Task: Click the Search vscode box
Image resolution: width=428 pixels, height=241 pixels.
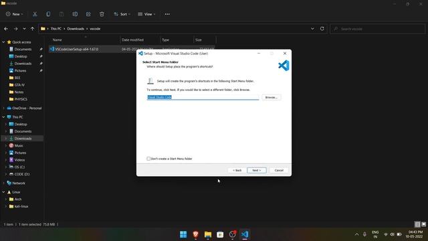Action: 378,29
